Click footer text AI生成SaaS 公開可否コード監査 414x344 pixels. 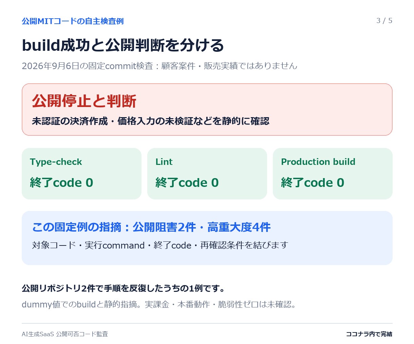point(65,334)
